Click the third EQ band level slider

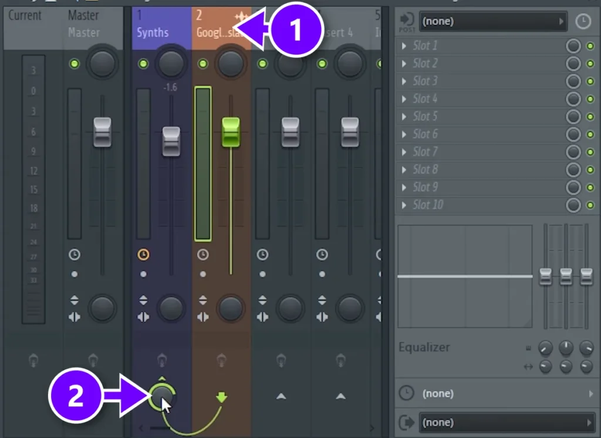[586, 276]
